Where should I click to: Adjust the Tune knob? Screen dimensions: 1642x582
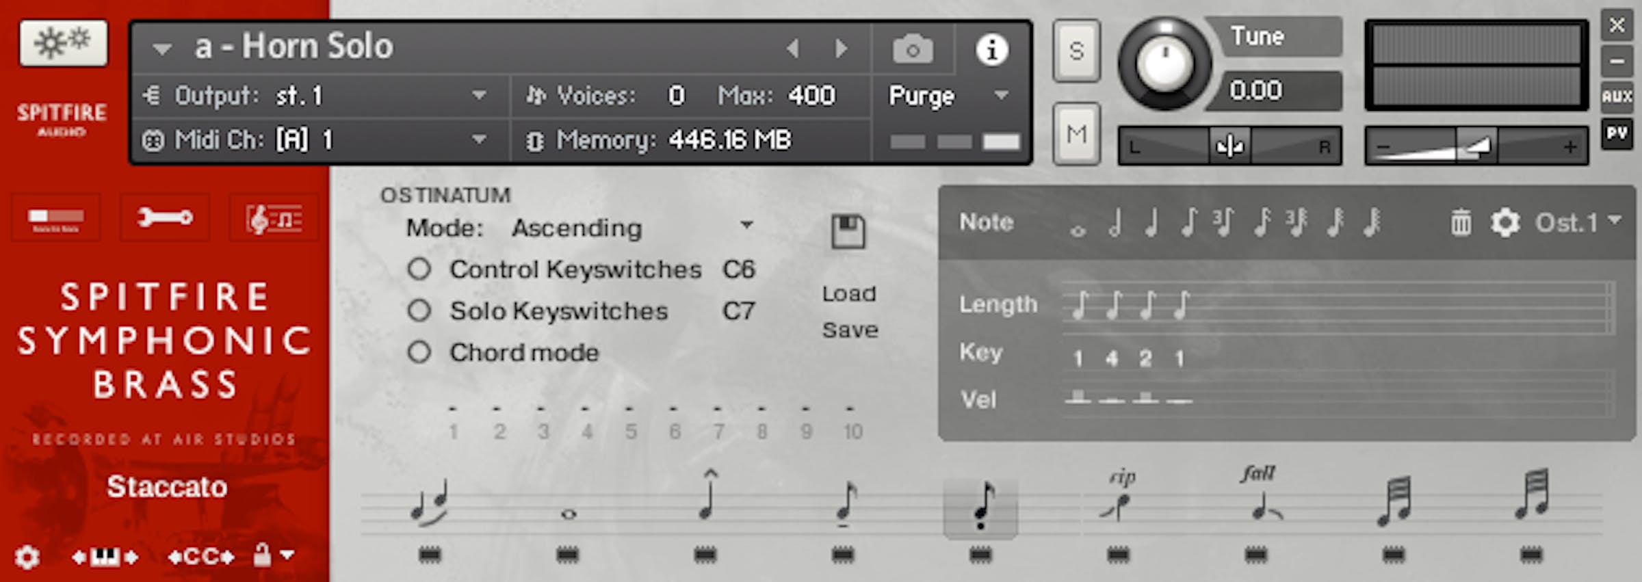click(1164, 63)
